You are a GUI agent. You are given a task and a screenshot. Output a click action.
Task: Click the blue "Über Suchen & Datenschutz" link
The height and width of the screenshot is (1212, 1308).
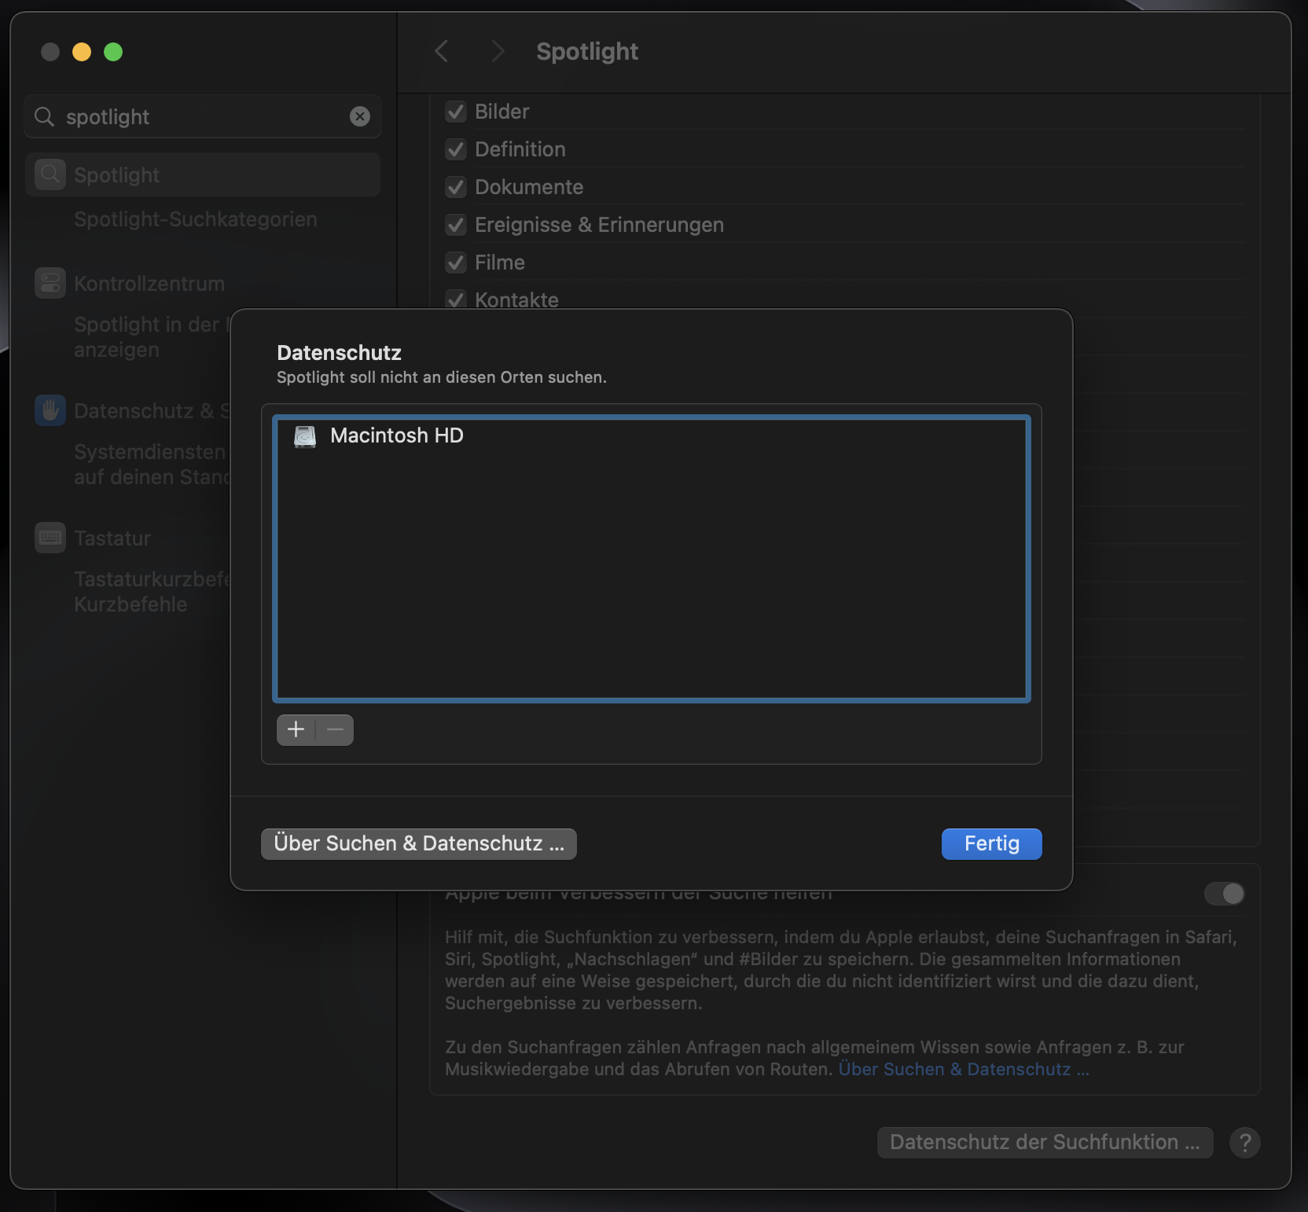pos(963,1070)
